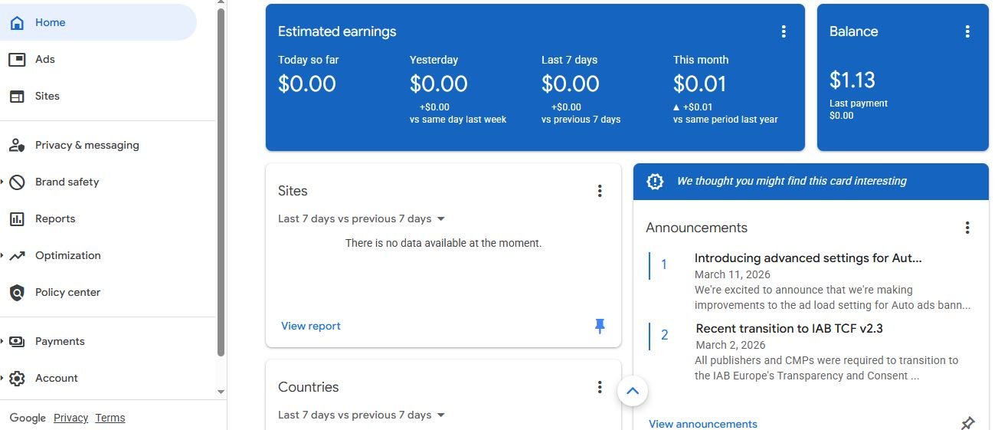Image resolution: width=998 pixels, height=430 pixels.
Task: Unpin the Sites card
Action: (x=600, y=326)
